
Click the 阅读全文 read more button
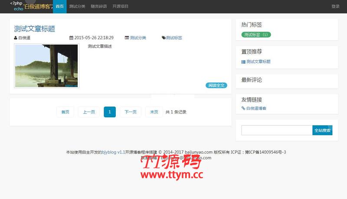[x=216, y=85]
